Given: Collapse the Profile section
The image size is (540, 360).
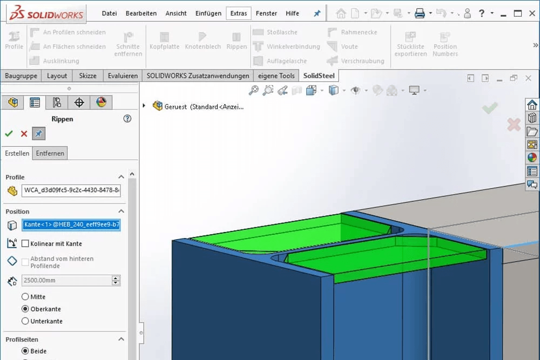Looking at the screenshot, I should [122, 177].
